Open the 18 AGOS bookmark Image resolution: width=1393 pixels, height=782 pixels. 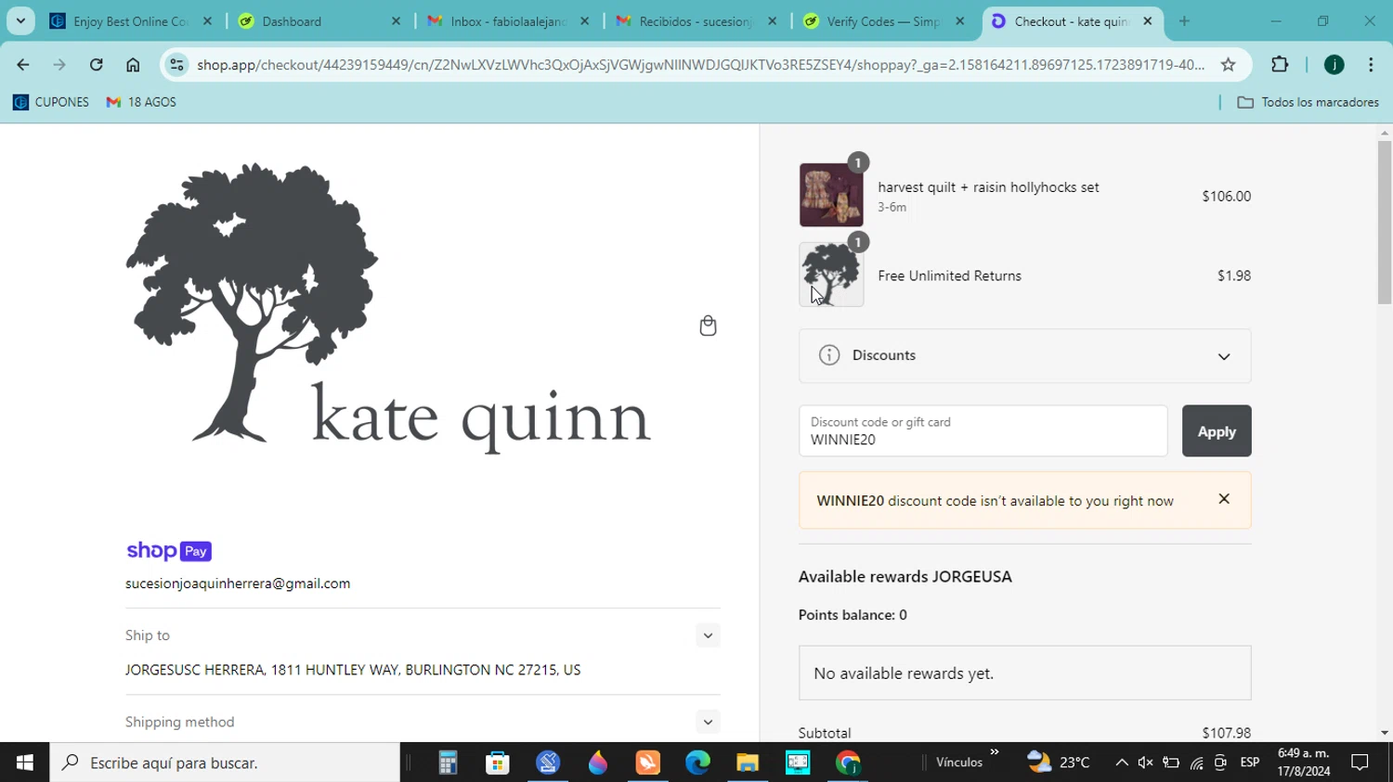pos(141,102)
